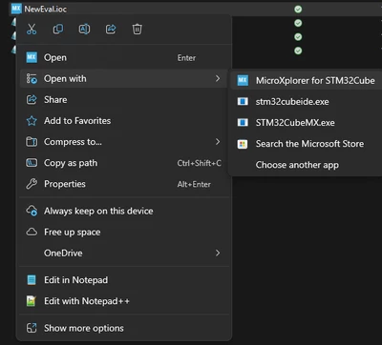The image size is (382, 345).
Task: Select Edit in Notepad
Action: pos(123,280)
